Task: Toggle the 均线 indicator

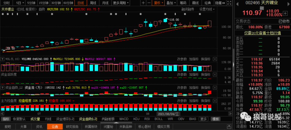Action: click(48, 119)
